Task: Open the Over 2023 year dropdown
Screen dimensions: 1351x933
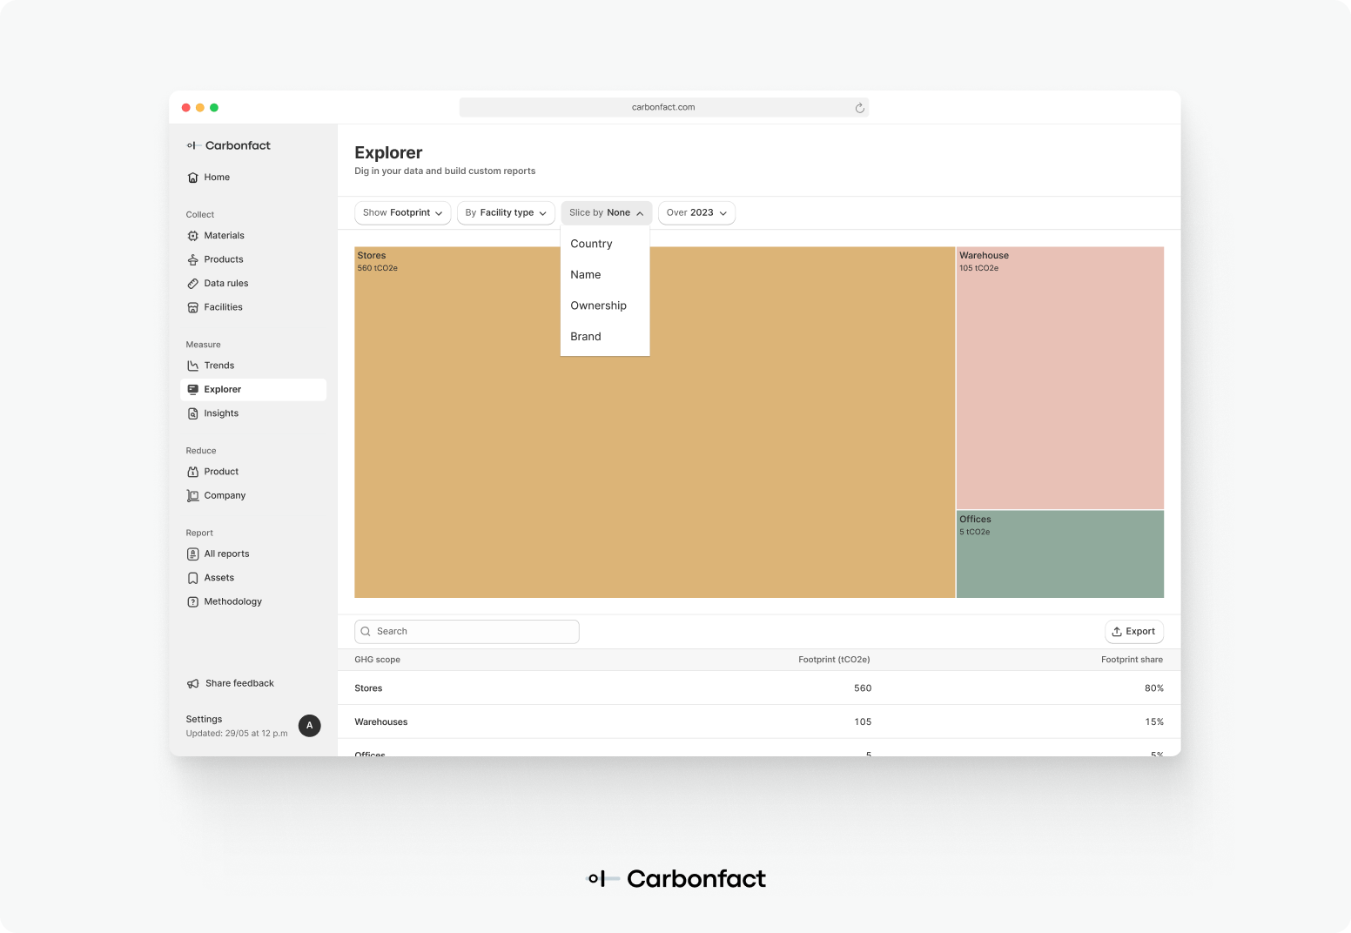Action: click(x=696, y=213)
